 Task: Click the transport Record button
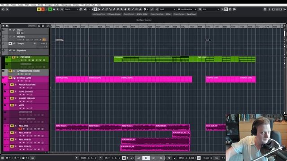(x=161, y=158)
